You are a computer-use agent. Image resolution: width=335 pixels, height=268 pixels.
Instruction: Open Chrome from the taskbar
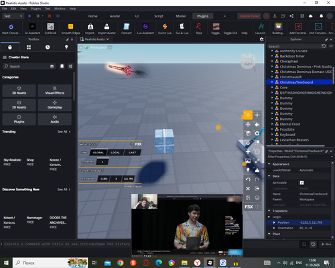click(121, 263)
